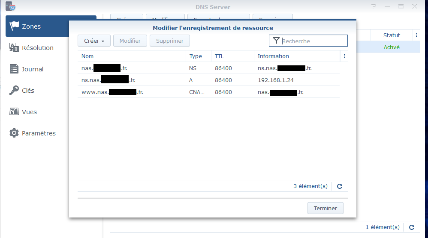The image size is (428, 238).
Task: Click the Activé status cell
Action: point(392,47)
